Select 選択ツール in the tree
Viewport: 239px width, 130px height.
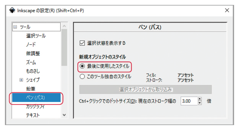coord(36,36)
